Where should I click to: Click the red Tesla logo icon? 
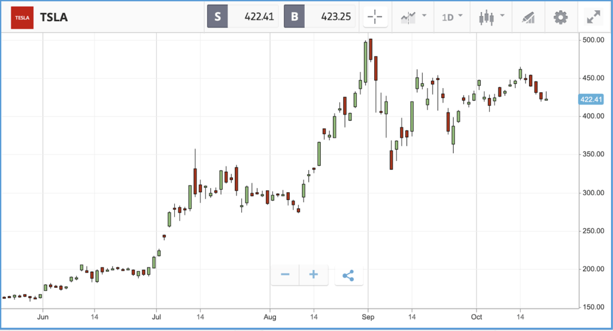22,17
